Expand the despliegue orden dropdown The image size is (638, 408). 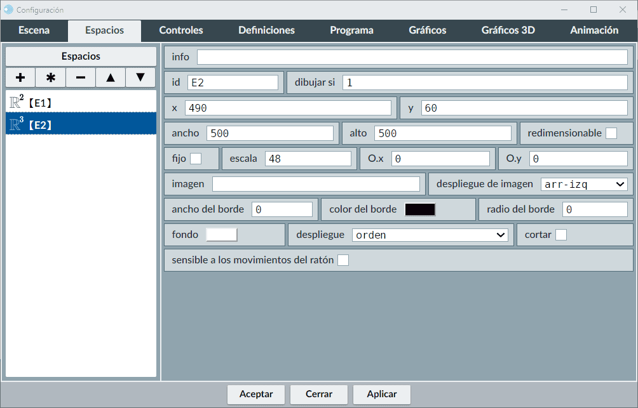pyautogui.click(x=430, y=235)
